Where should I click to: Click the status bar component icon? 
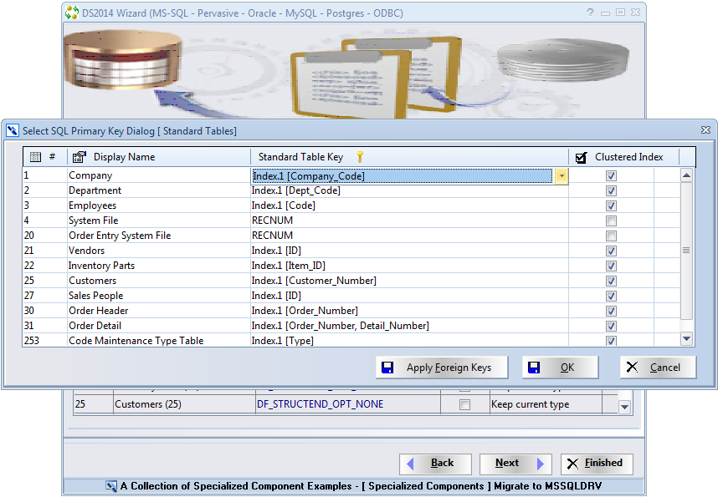(x=111, y=486)
